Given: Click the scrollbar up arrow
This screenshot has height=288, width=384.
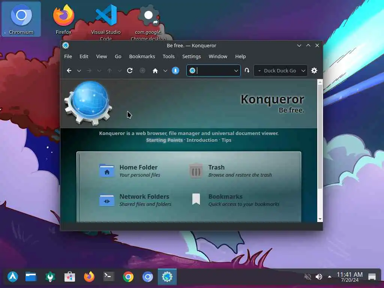Looking at the screenshot, I should point(320,82).
